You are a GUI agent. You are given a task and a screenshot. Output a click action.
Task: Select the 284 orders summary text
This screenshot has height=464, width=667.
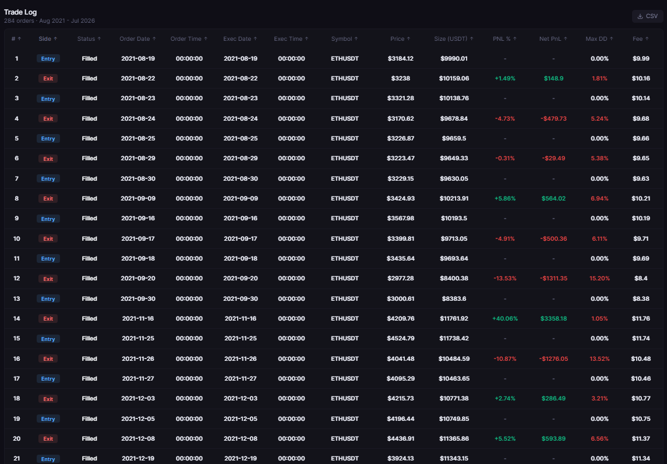pyautogui.click(x=50, y=20)
